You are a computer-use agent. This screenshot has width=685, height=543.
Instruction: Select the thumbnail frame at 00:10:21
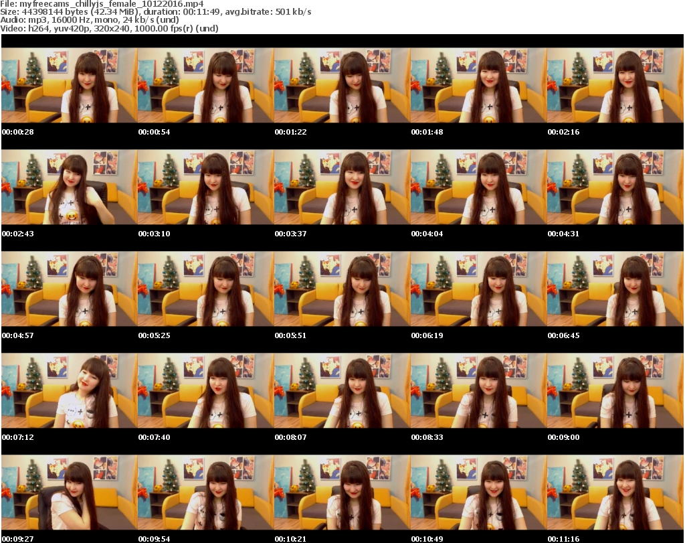342,492
